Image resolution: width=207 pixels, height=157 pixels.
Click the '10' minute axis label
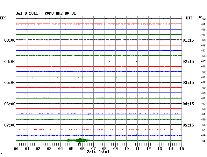click(126, 149)
